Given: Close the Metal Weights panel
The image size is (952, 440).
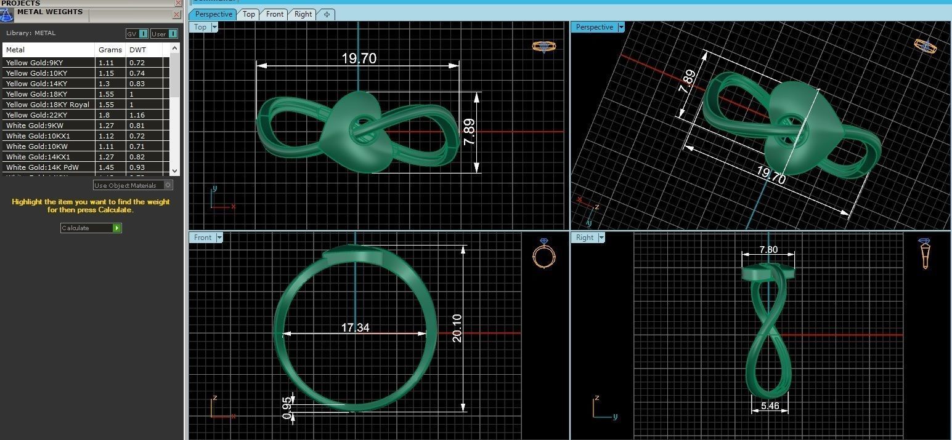Looking at the screenshot, I should coord(177,14).
